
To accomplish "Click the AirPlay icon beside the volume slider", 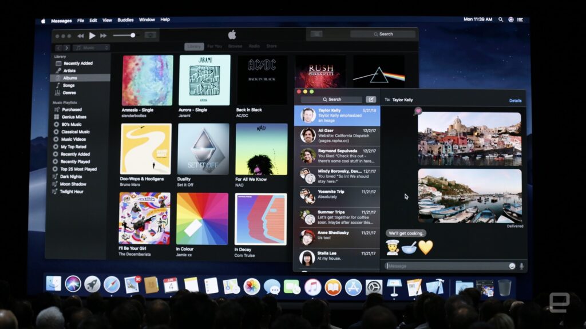I will [x=151, y=35].
